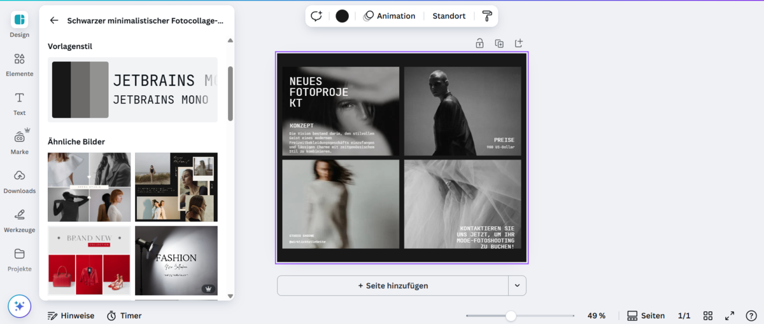Expand the add page dropdown arrow
This screenshot has height=324, width=764.
pyautogui.click(x=517, y=286)
